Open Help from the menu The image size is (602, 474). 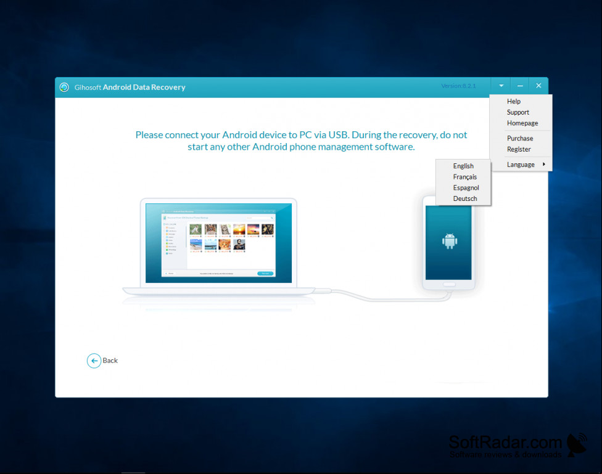513,101
